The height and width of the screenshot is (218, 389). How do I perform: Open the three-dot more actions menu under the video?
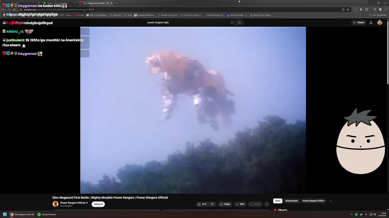pos(267,204)
